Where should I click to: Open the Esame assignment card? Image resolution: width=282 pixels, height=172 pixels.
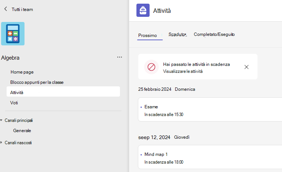point(210,109)
